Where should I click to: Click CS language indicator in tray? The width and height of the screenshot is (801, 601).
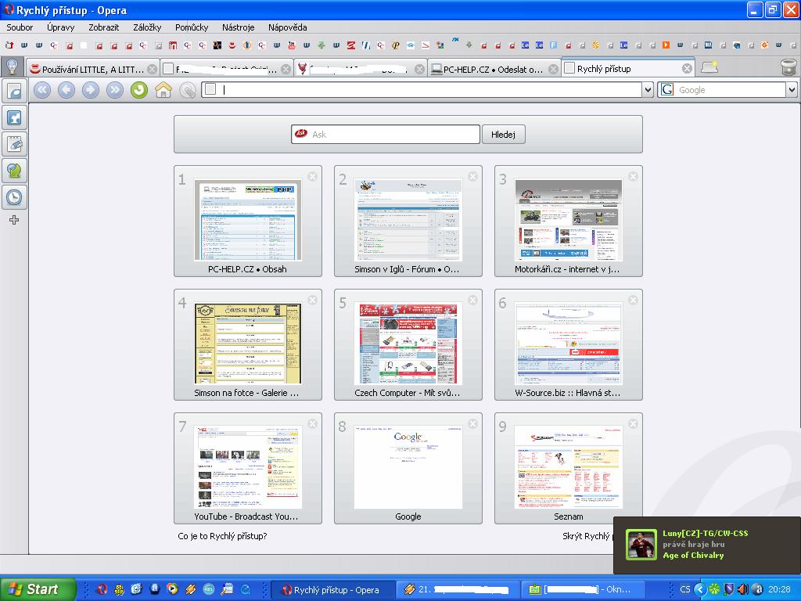(685, 589)
